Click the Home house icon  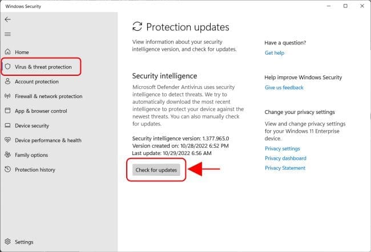8,52
